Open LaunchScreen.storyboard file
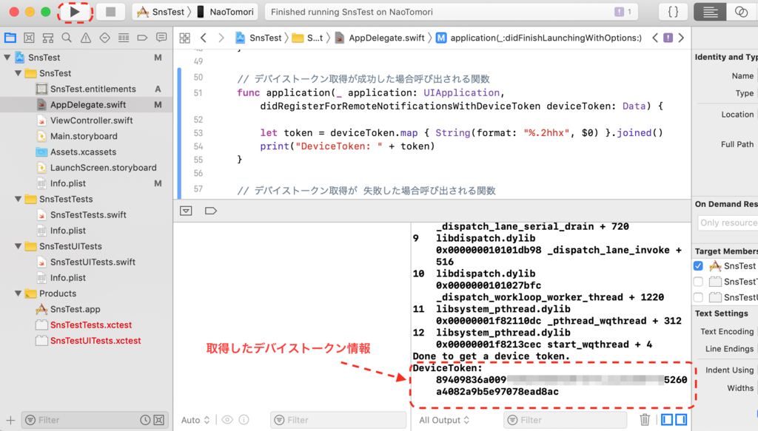This screenshot has height=431, width=758. 104,168
